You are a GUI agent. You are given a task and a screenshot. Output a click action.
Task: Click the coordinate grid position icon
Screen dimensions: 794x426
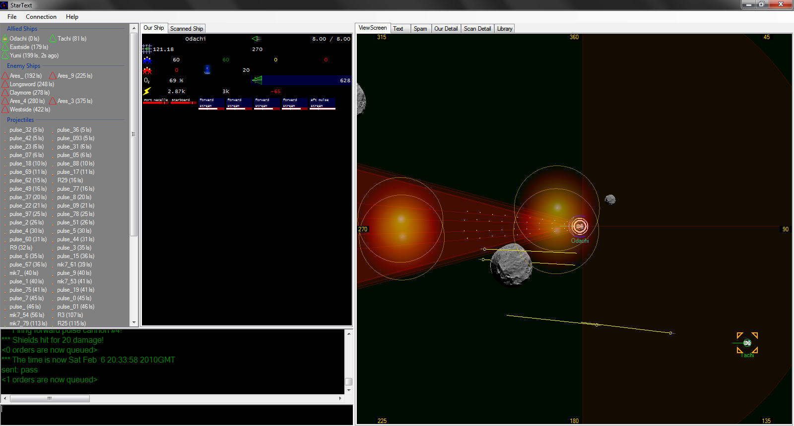click(147, 49)
